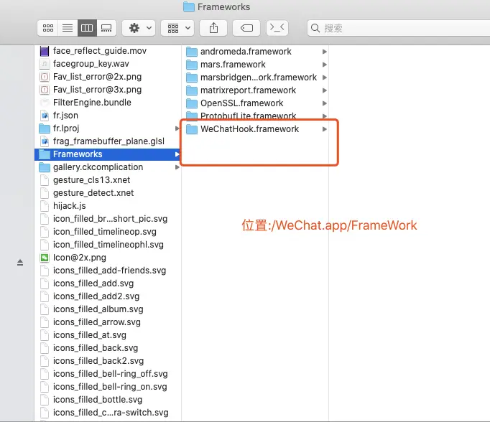Select fr.json file
The image size is (490, 422).
coord(65,116)
